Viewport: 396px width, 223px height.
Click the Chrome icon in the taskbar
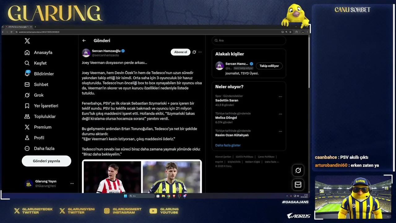(x=169, y=196)
